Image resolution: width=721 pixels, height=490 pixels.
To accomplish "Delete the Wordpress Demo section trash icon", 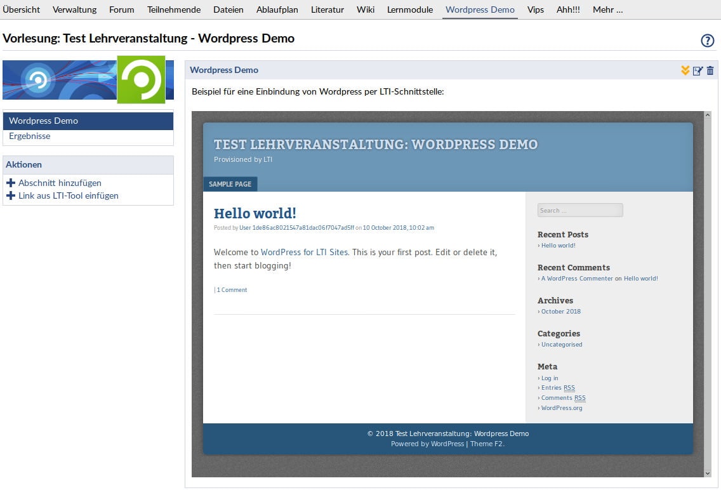I will pyautogui.click(x=710, y=70).
